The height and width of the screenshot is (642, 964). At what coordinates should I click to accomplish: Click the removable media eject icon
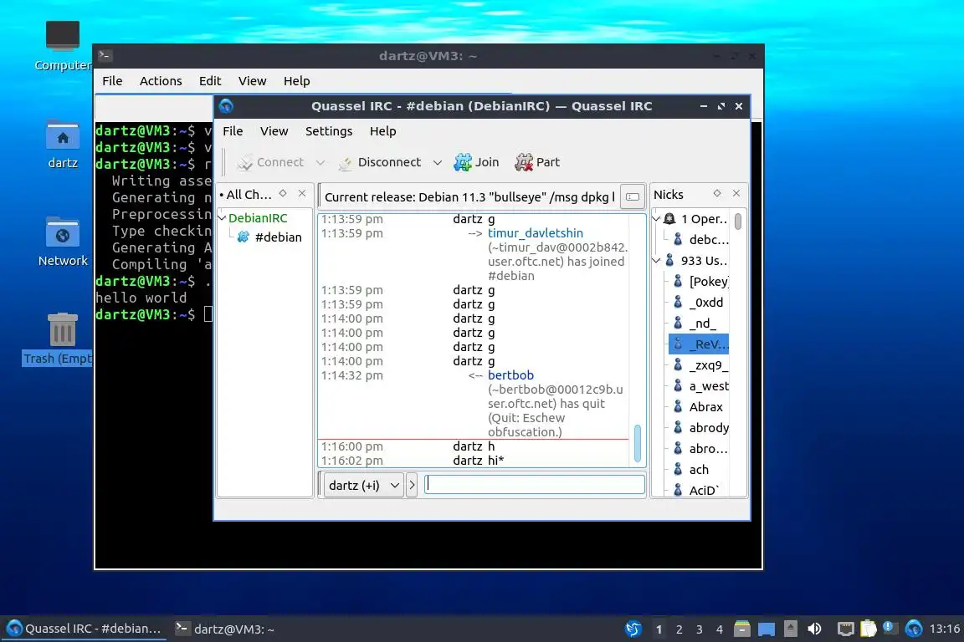pos(791,629)
